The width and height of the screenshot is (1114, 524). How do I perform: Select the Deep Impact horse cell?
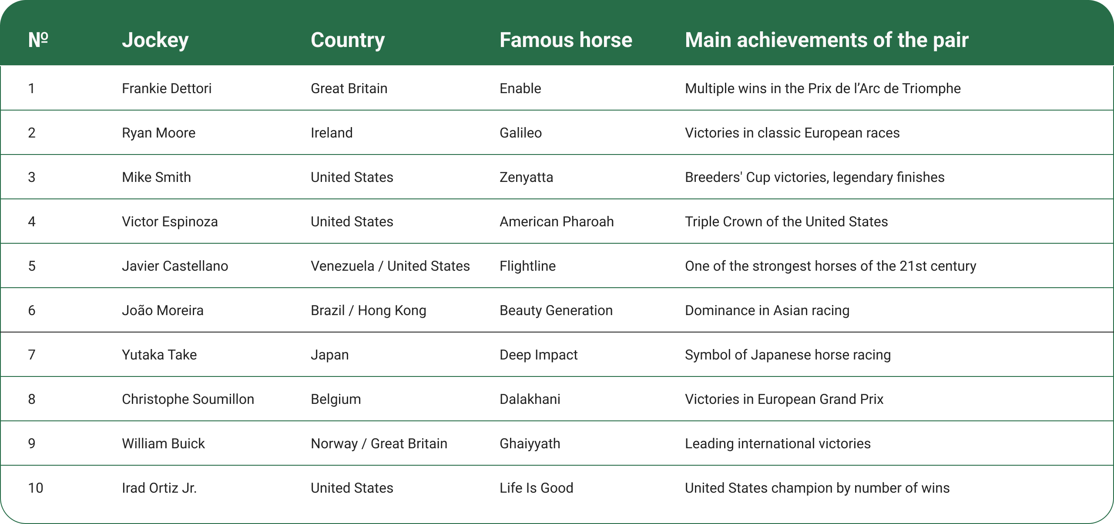pos(538,355)
